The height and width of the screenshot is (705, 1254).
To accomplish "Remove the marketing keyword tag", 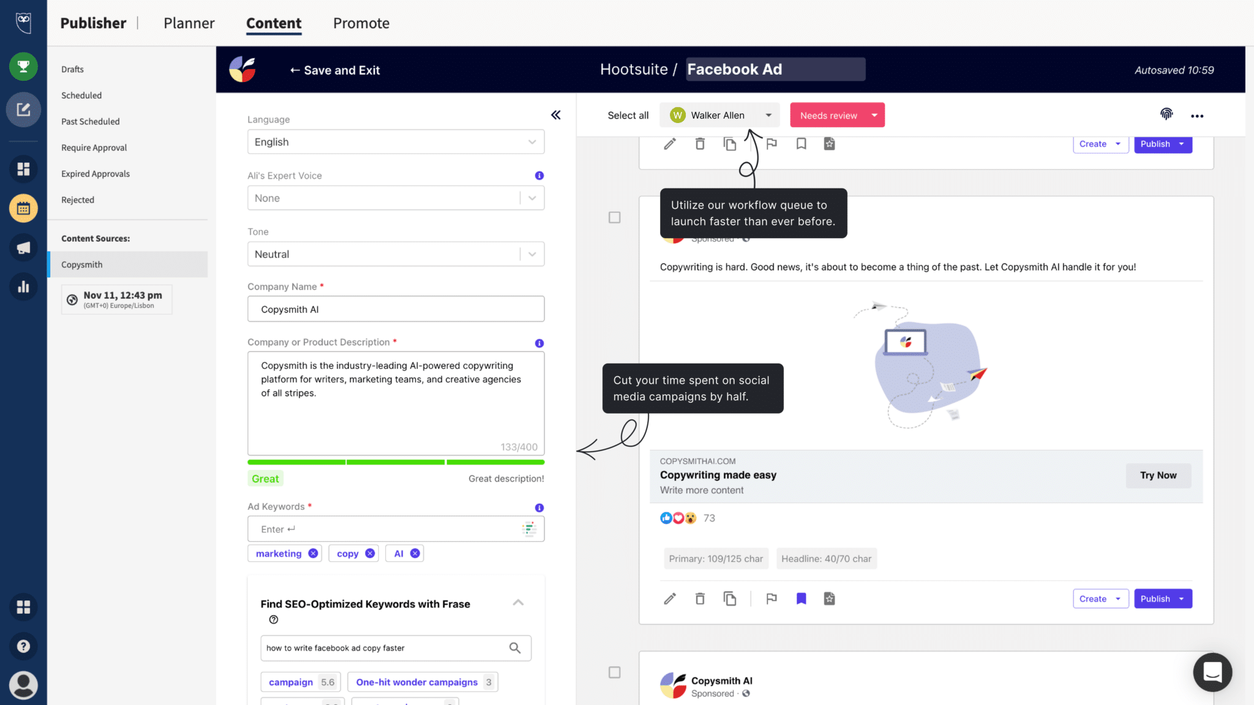I will tap(313, 553).
